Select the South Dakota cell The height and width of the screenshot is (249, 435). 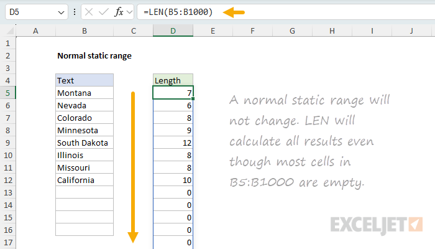(84, 143)
